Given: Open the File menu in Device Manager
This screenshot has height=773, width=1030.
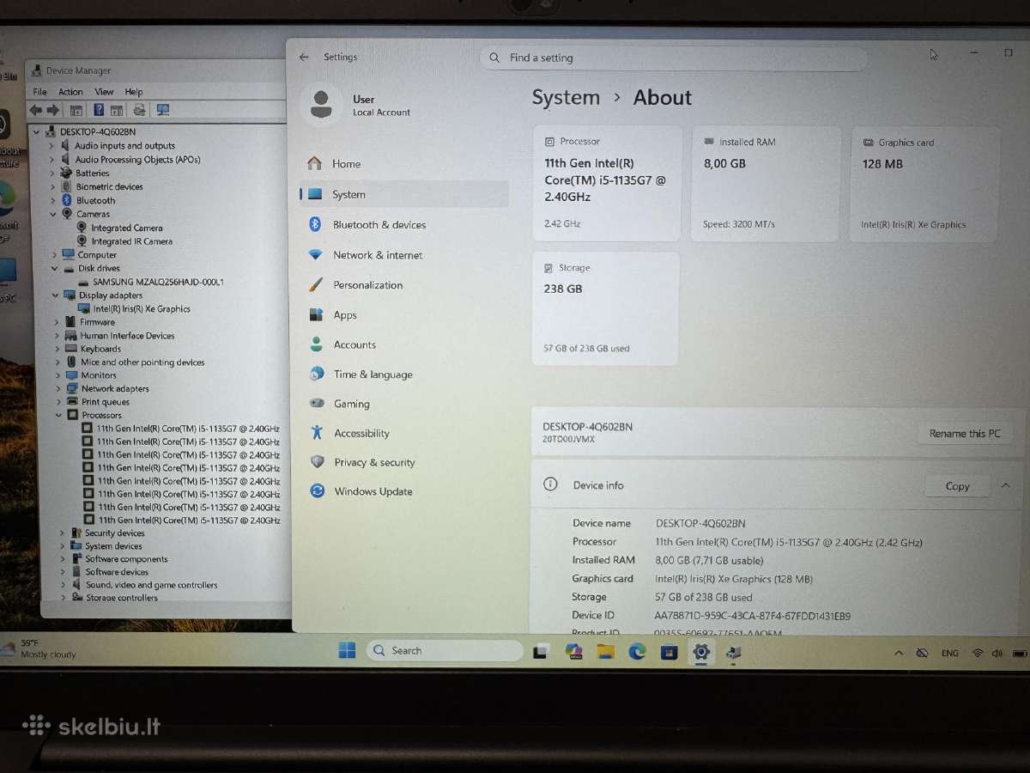Looking at the screenshot, I should point(39,92).
